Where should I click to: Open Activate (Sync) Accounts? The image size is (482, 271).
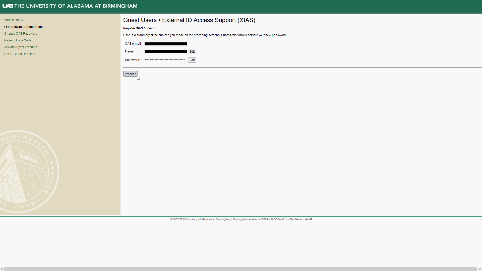point(21,47)
